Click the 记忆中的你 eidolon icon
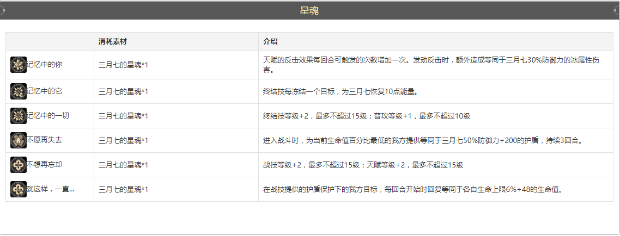This screenshot has height=236, width=620. point(18,65)
